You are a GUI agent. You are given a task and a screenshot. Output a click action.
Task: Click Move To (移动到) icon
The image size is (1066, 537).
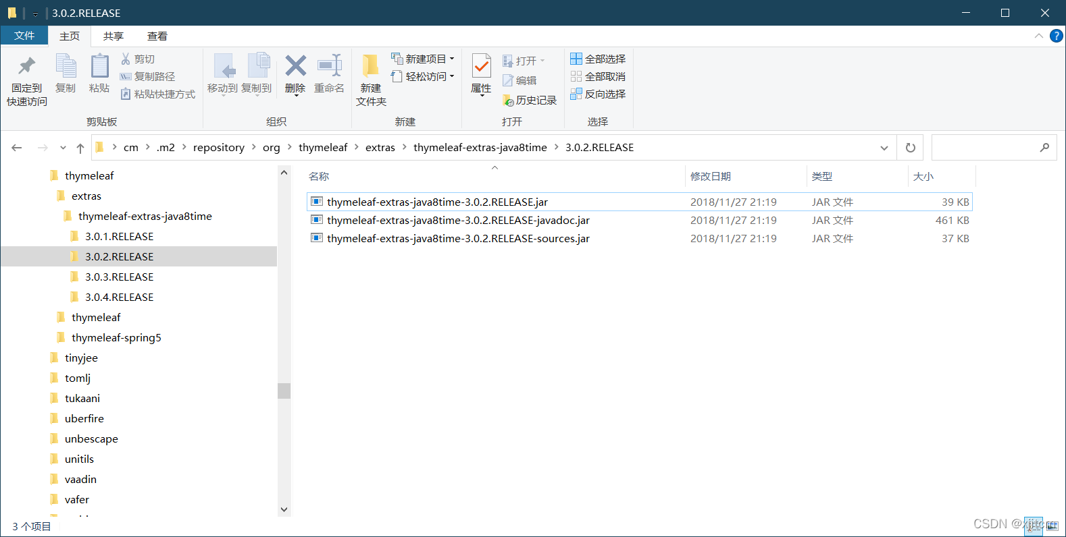pyautogui.click(x=223, y=66)
